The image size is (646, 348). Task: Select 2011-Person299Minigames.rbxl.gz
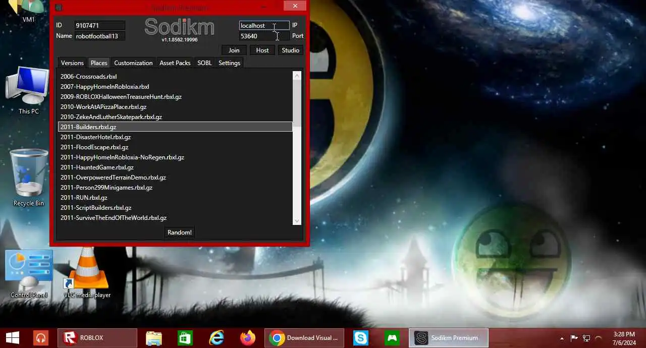click(x=175, y=188)
